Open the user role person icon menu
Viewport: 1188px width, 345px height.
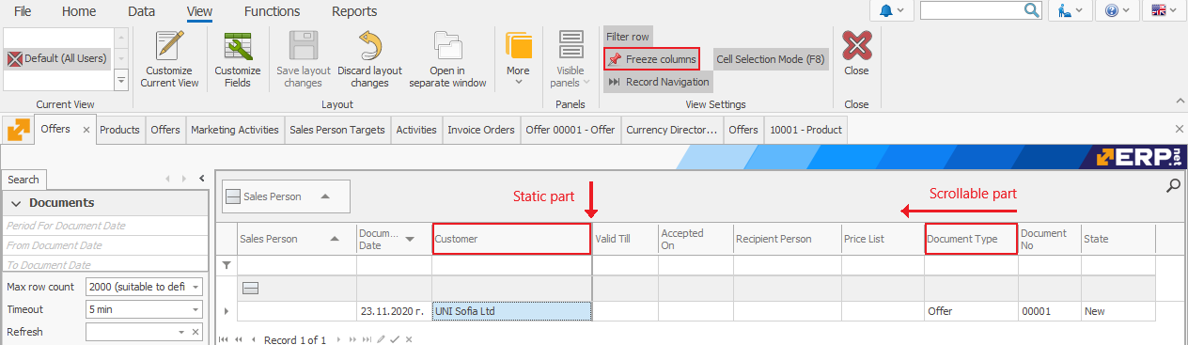pos(1071,10)
